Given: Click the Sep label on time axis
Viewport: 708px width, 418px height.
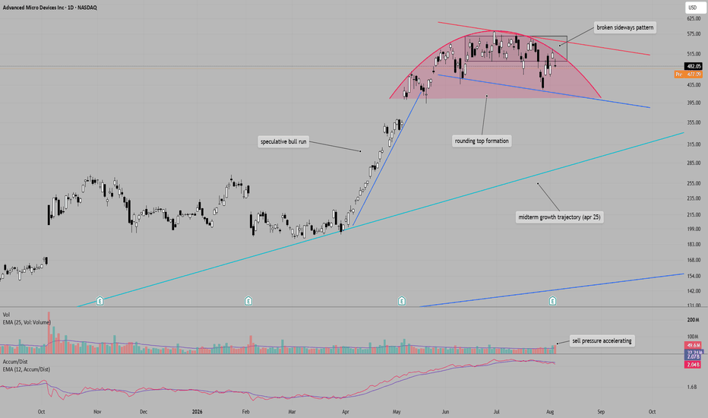Looking at the screenshot, I should [601, 412].
